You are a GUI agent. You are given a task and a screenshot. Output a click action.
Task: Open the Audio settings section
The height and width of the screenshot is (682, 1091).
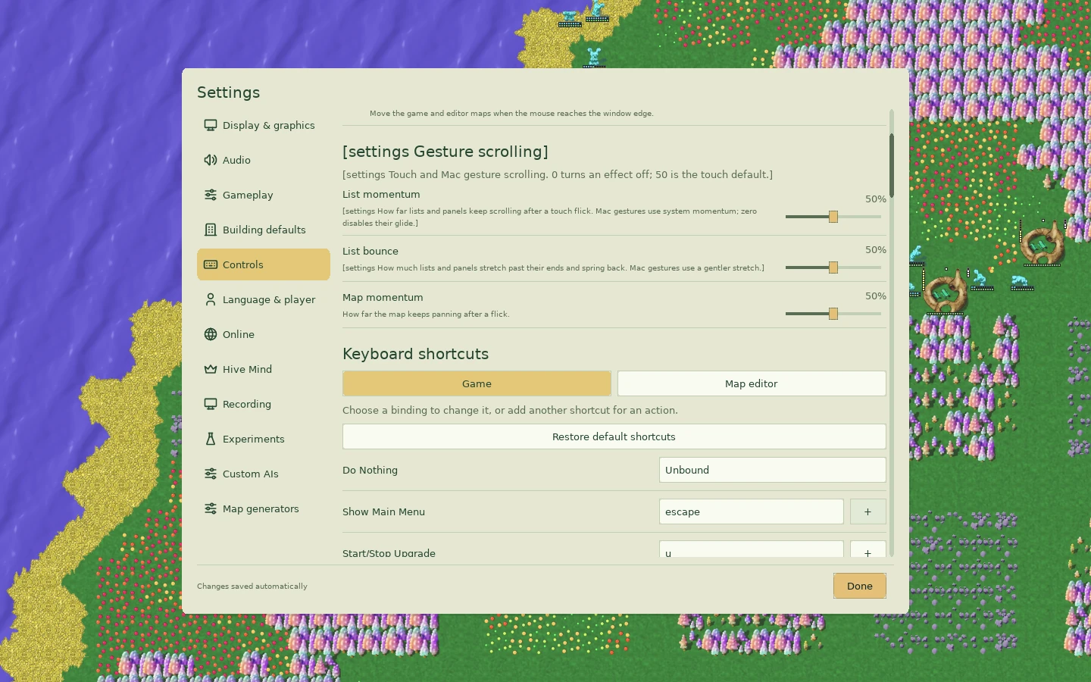(x=264, y=160)
